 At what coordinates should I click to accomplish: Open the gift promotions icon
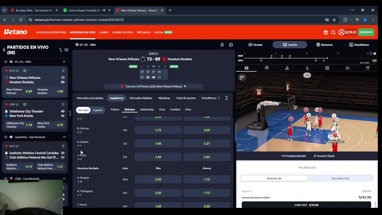(326, 32)
